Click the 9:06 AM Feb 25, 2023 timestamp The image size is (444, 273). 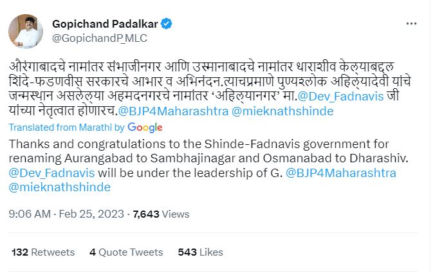click(x=66, y=213)
